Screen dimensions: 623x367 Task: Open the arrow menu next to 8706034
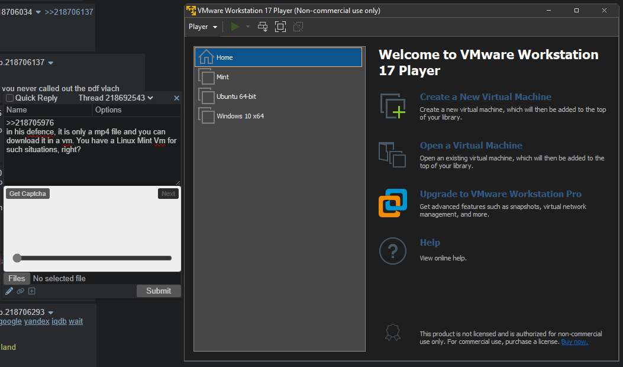pos(38,12)
